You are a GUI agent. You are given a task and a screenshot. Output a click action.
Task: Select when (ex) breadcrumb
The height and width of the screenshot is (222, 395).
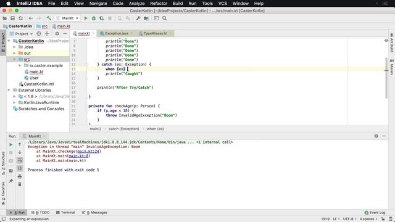tap(155, 129)
